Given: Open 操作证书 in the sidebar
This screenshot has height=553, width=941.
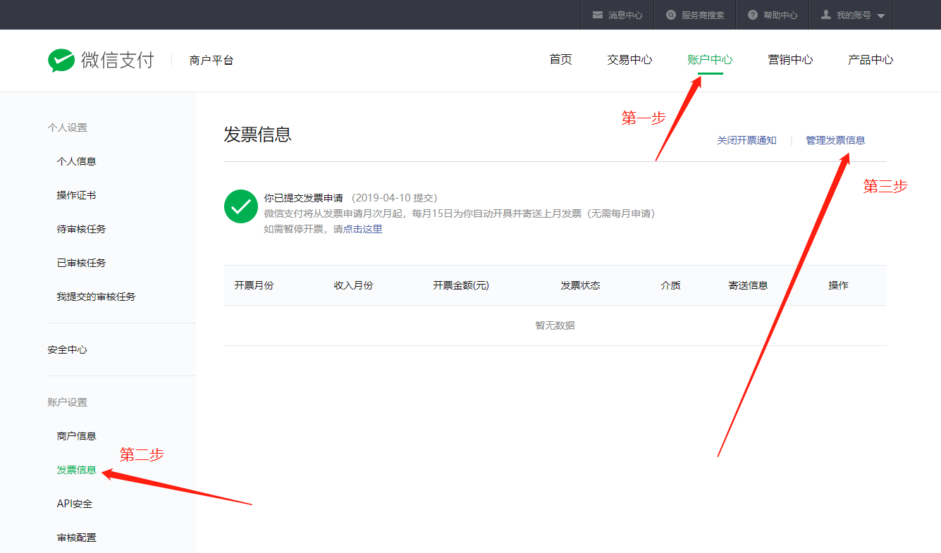Looking at the screenshot, I should pos(76,195).
